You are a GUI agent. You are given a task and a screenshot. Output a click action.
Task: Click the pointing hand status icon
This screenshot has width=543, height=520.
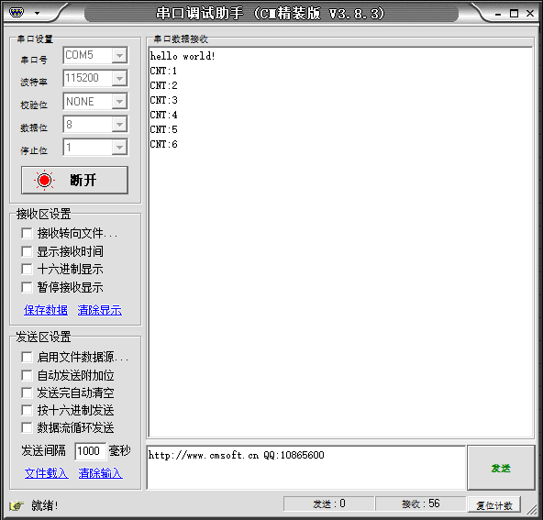(x=17, y=506)
